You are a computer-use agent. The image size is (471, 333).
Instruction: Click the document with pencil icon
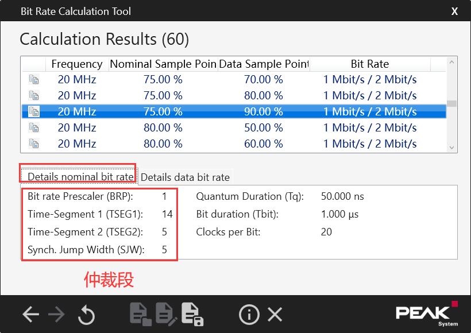tap(165, 314)
